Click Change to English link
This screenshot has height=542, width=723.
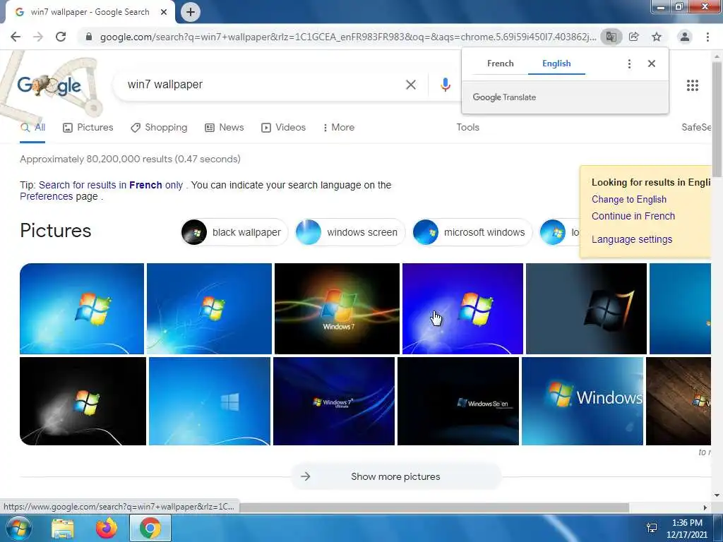pos(629,200)
